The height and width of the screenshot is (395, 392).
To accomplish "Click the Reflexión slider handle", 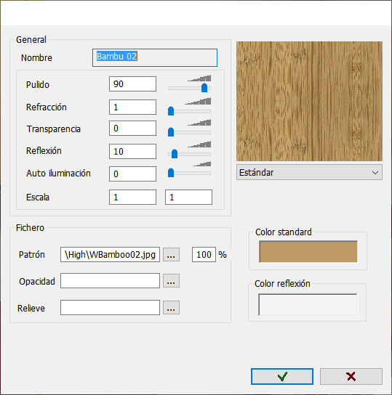I will [x=175, y=154].
